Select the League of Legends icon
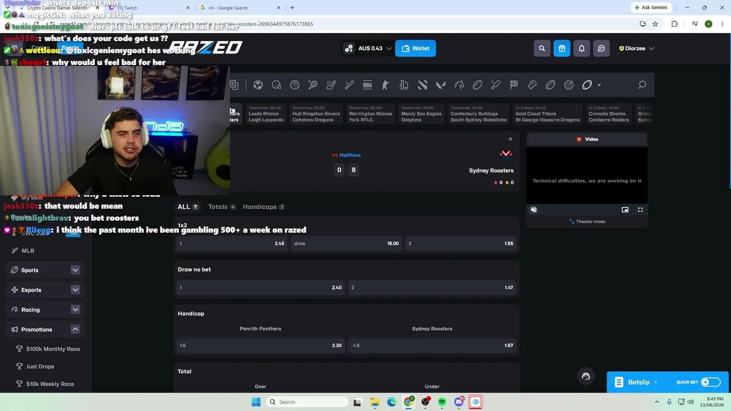Screen dimensions: 731x411 point(404,85)
